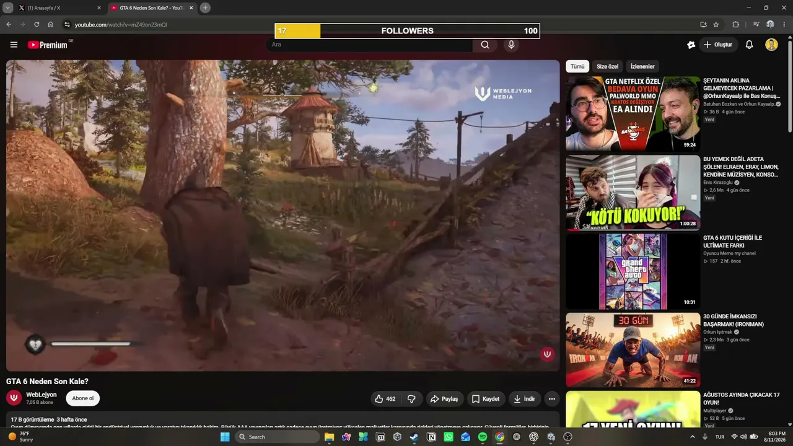The image size is (793, 446).
Task: Click the Oluştur create button
Action: click(717, 45)
